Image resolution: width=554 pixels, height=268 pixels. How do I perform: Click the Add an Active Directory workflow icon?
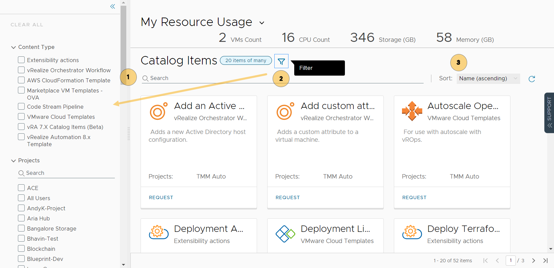[158, 111]
